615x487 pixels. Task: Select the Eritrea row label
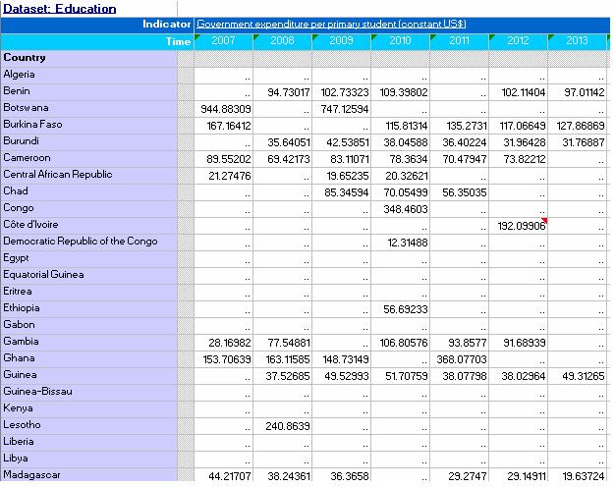[x=18, y=292]
